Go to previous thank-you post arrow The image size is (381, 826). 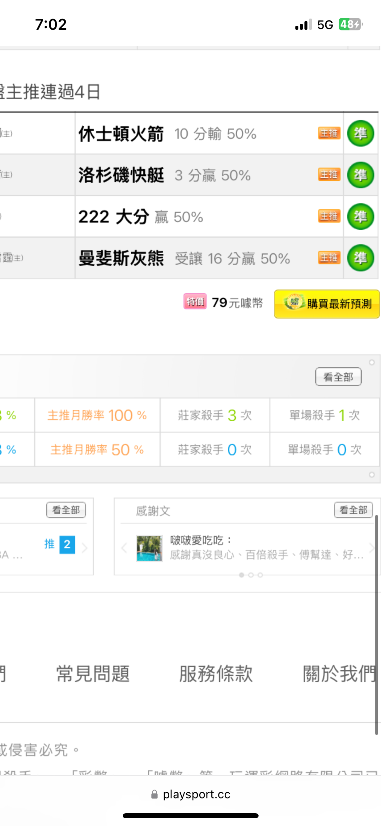(x=124, y=548)
